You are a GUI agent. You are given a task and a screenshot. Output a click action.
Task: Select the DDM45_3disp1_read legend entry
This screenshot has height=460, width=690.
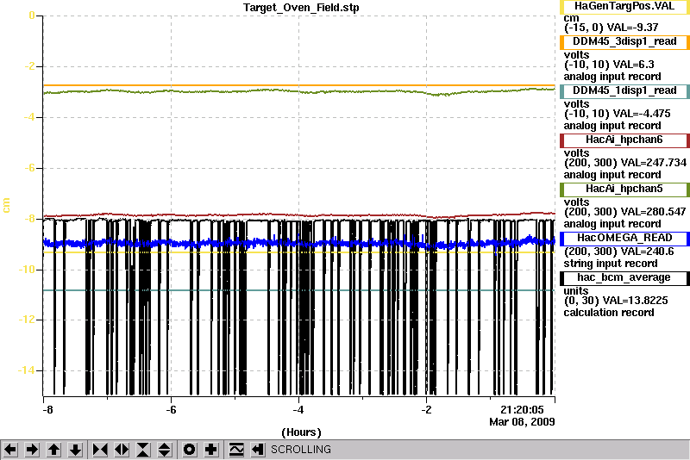click(x=624, y=41)
